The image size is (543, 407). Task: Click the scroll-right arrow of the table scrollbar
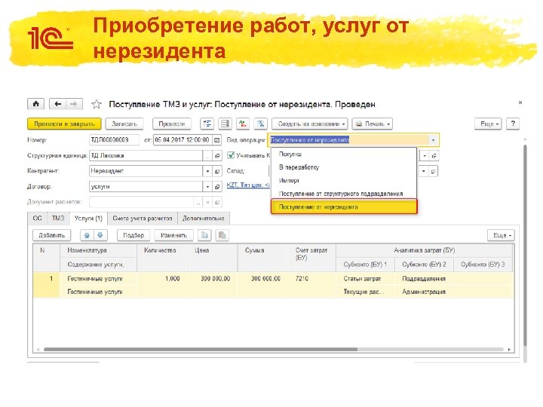pos(509,350)
